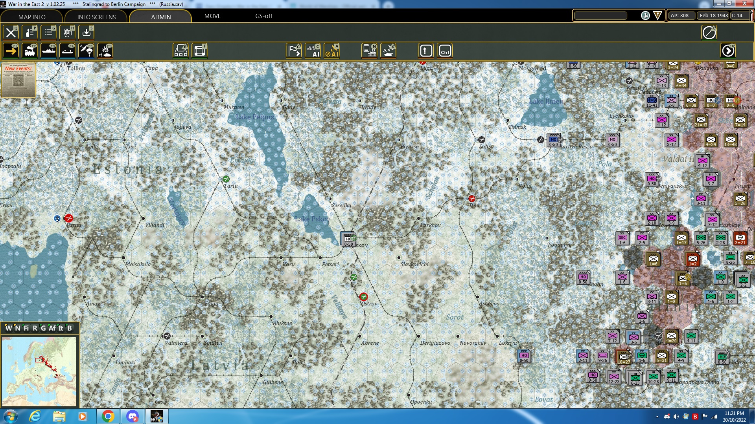Image resolution: width=755 pixels, height=424 pixels.
Task: Click the save game icon
Action: pos(87,33)
